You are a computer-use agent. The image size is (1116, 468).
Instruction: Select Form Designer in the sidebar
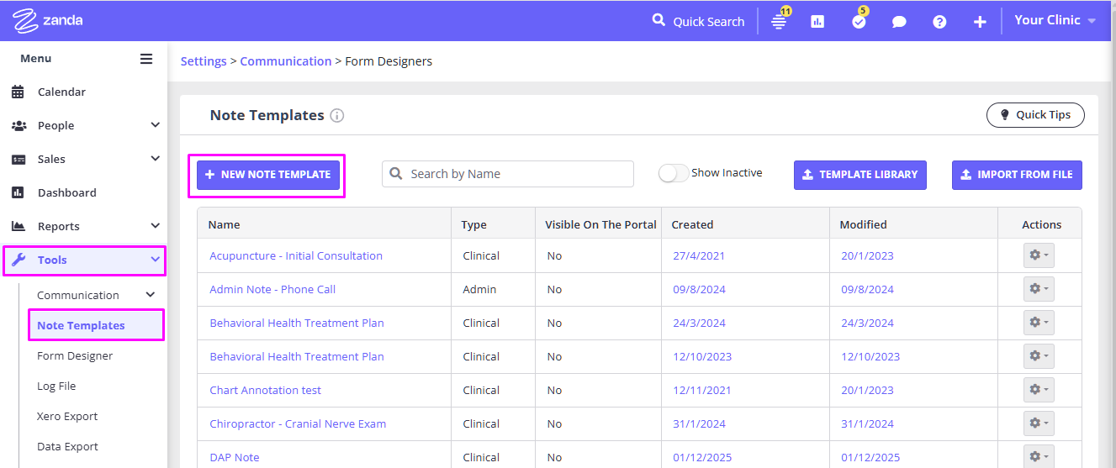coord(75,355)
